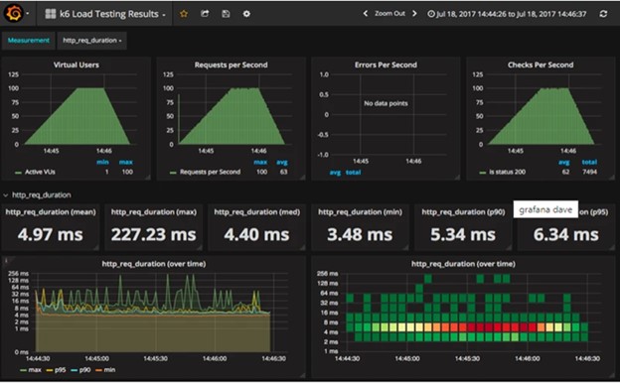
Task: Open the Virtual Users panel title menu
Action: (77, 64)
